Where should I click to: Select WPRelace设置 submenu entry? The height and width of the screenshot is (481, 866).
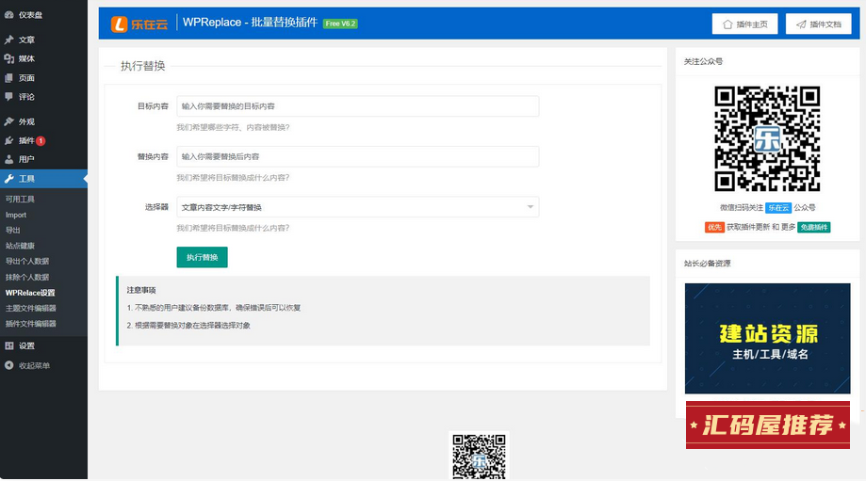click(x=30, y=293)
